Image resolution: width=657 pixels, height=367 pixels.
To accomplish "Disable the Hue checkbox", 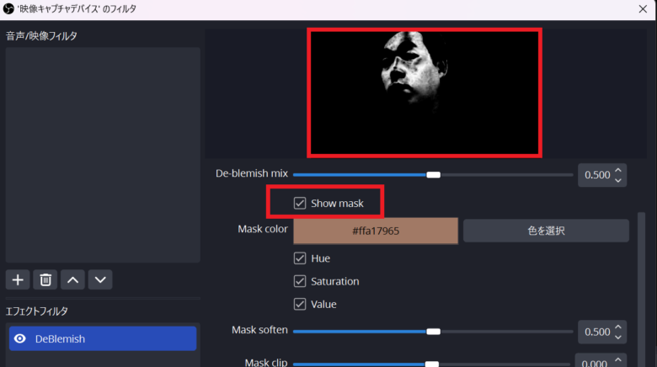I will click(x=300, y=258).
